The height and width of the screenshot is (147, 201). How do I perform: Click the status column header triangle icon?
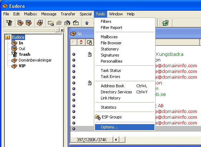click(73, 42)
